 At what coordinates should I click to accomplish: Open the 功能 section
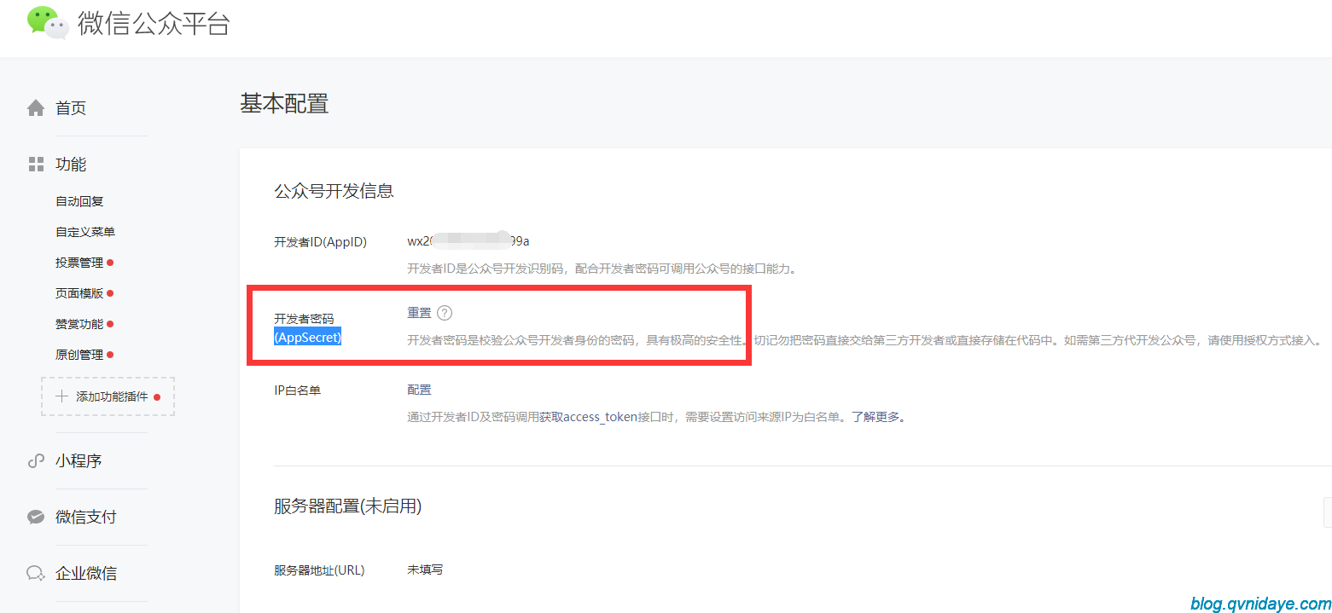pos(71,164)
